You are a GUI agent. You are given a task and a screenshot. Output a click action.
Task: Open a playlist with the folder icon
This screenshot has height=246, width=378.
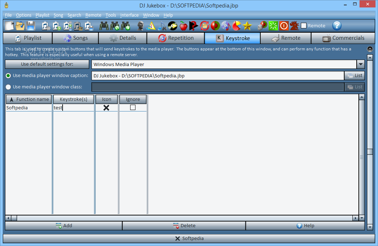[20, 26]
